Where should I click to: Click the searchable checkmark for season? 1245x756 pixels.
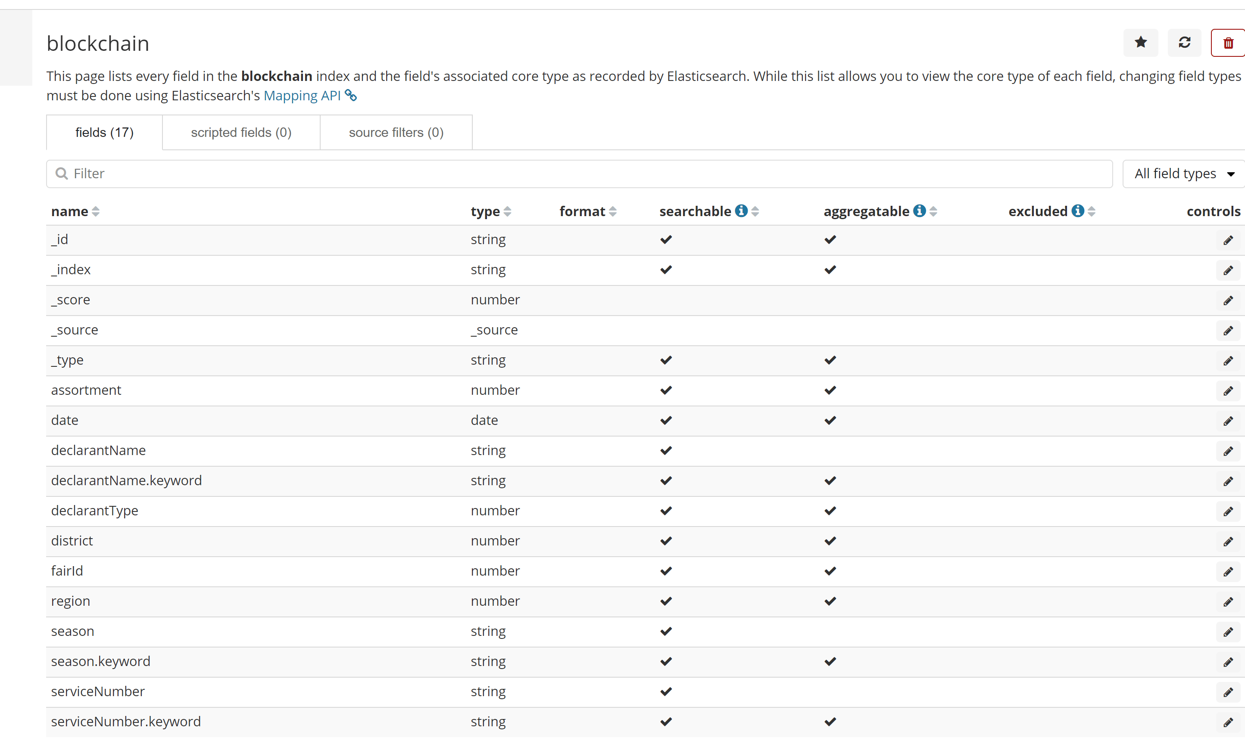666,631
